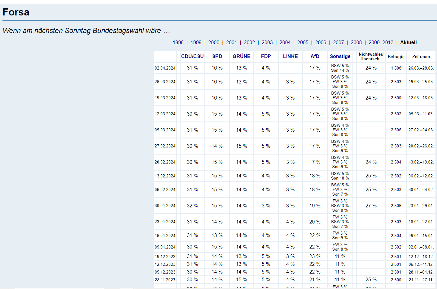This screenshot has height=289, width=437.
Task: Click CDU/CSU 32 % in 30.01.2024 row
Action: point(192,206)
